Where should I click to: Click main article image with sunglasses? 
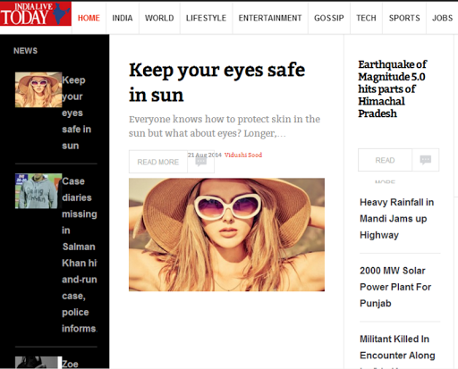click(x=226, y=235)
